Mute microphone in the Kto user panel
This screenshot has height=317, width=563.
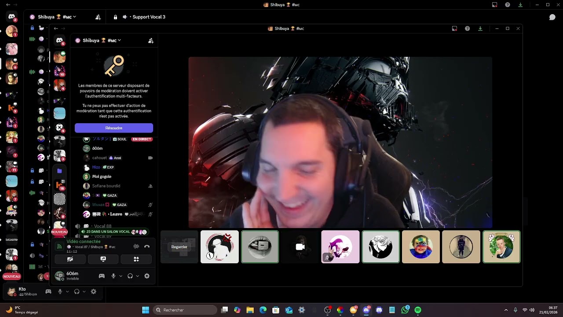(x=60, y=291)
